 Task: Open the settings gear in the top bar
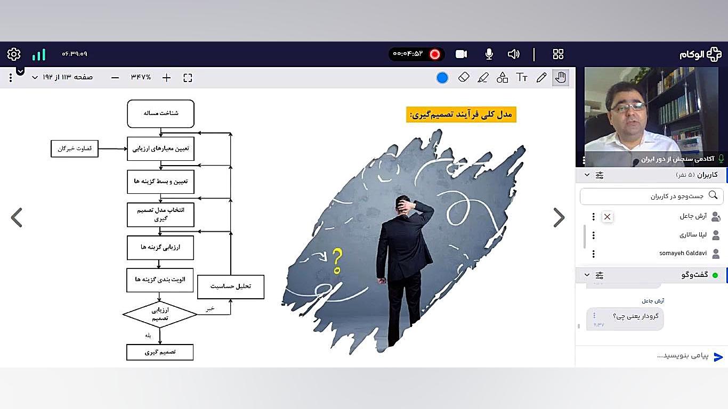click(14, 54)
